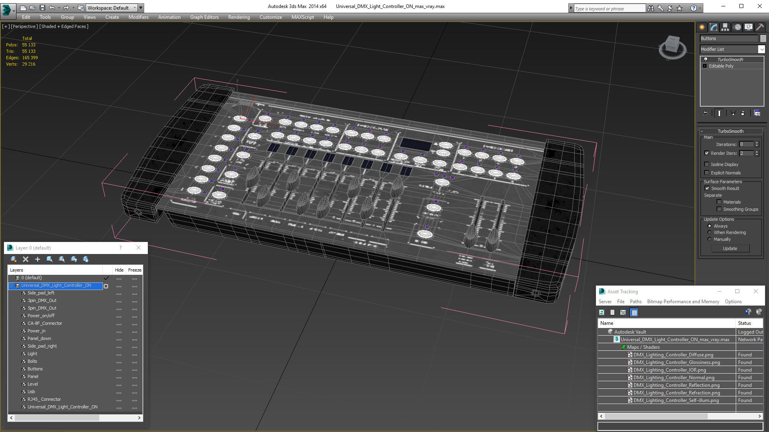Click the TurboSmooth Update button
This screenshot has width=769, height=432.
(x=730, y=248)
